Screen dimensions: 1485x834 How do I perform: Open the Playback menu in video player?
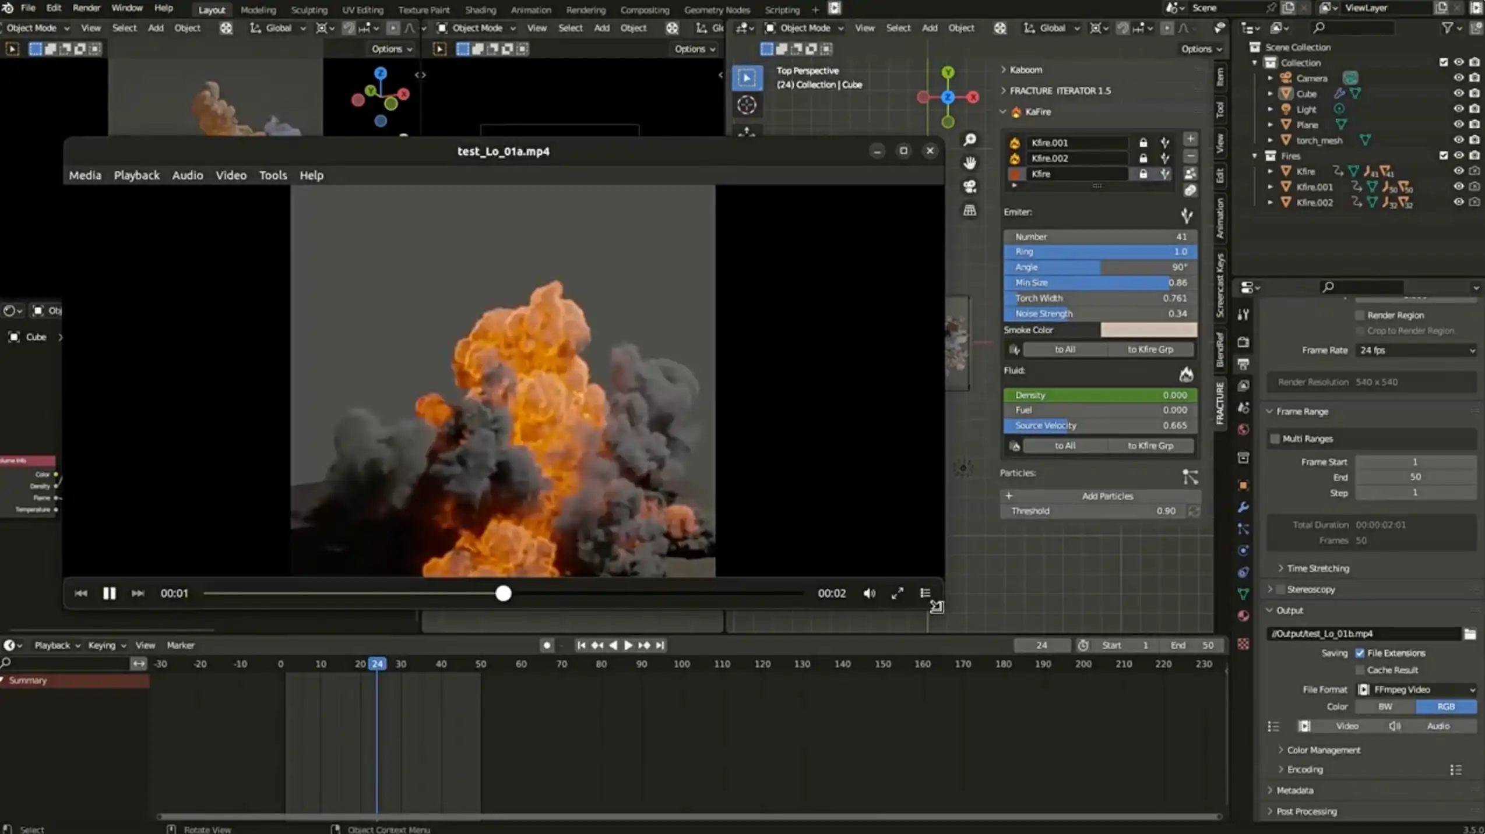click(136, 175)
